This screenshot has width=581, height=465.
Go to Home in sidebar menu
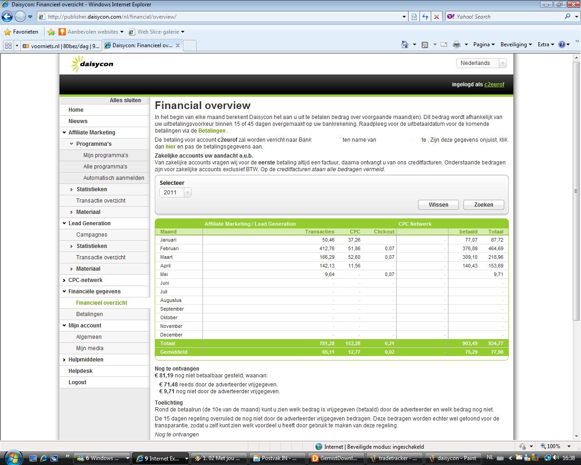(x=76, y=110)
